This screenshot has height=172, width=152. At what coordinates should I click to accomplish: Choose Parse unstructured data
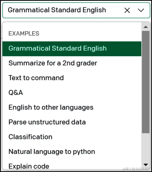[x=72, y=122]
